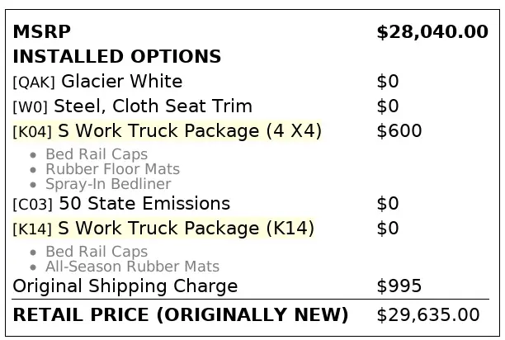Click the [W0] option code

(31, 107)
